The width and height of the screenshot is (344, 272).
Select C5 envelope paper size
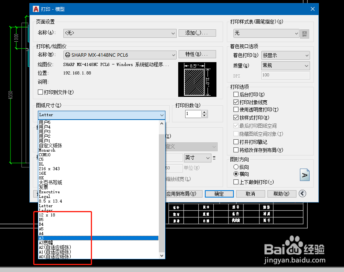pyautogui.click(x=99, y=159)
